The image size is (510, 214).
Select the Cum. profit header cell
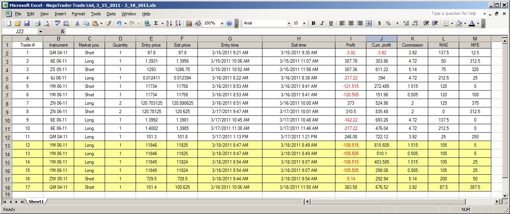tap(382, 45)
